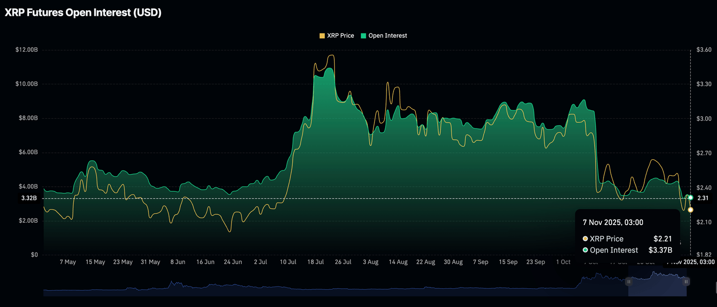Click the 7 May date on the time axis
The width and height of the screenshot is (717, 307).
[x=68, y=262]
